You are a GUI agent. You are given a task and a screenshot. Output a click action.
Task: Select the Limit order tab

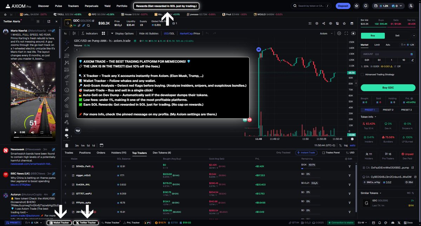[x=377, y=45]
